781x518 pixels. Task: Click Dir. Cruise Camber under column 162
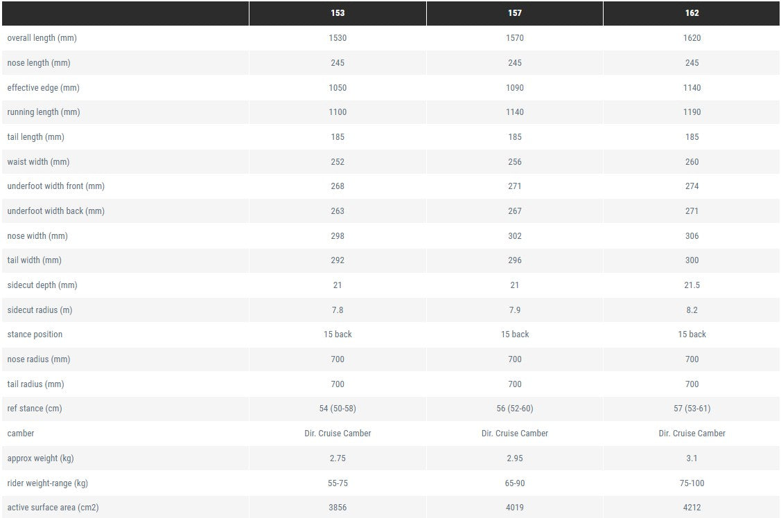(x=692, y=434)
